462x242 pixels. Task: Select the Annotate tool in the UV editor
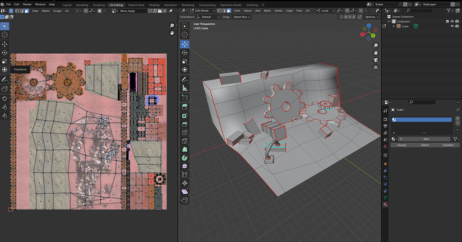pos(5,79)
